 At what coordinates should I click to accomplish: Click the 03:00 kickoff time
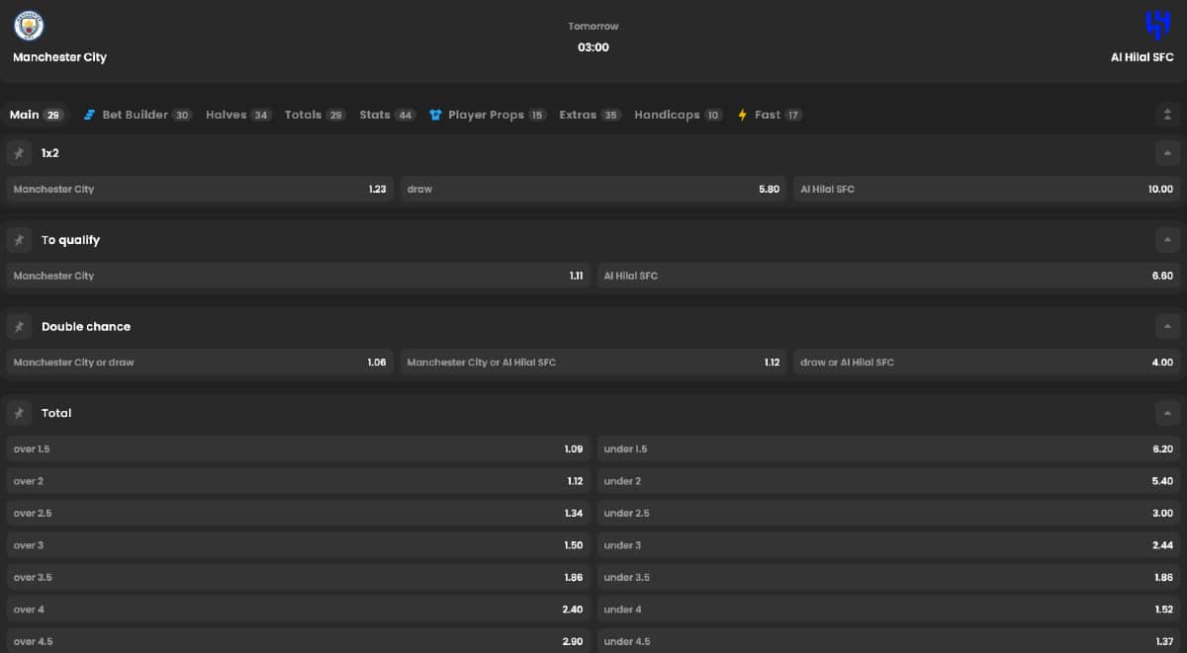click(x=593, y=47)
